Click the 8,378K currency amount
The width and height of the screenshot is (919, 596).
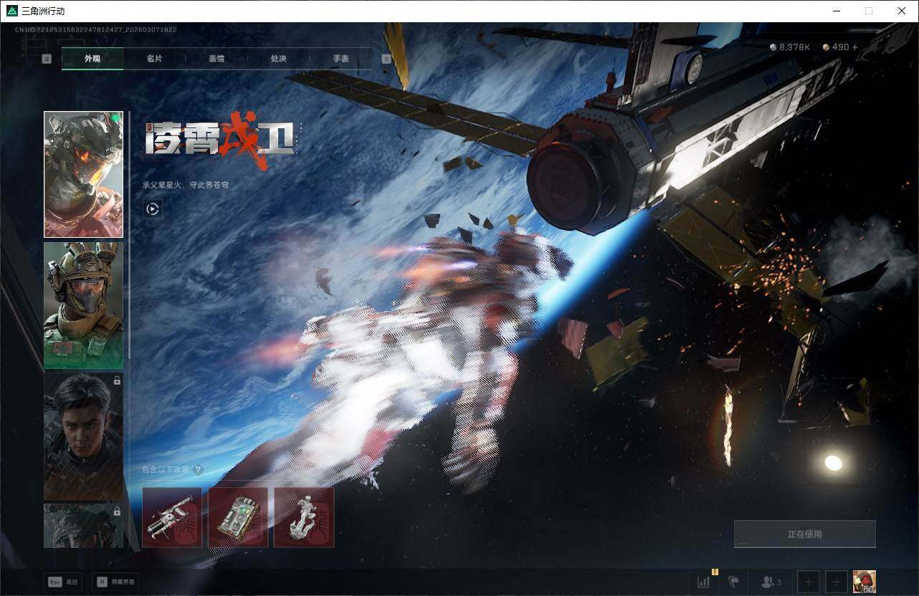click(794, 47)
